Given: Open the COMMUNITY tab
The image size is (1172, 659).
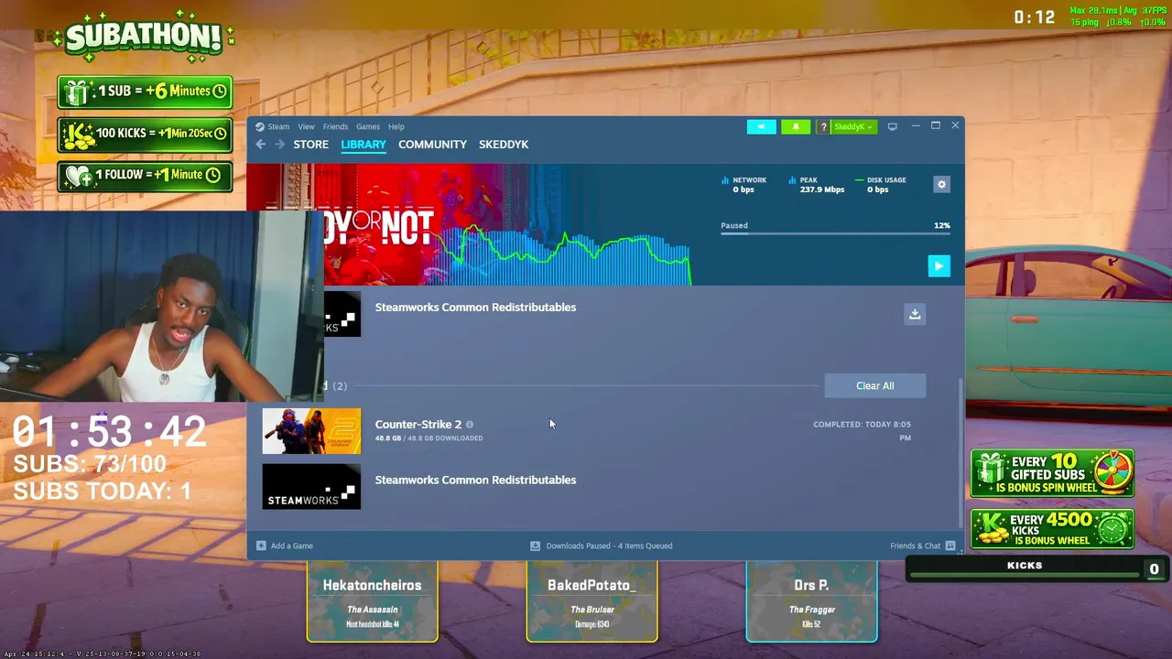Looking at the screenshot, I should (432, 144).
